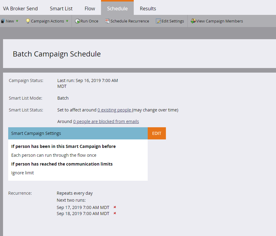Click the Smart Campaign Settings header bar
Screen dimensions: 276x236
tap(78, 133)
